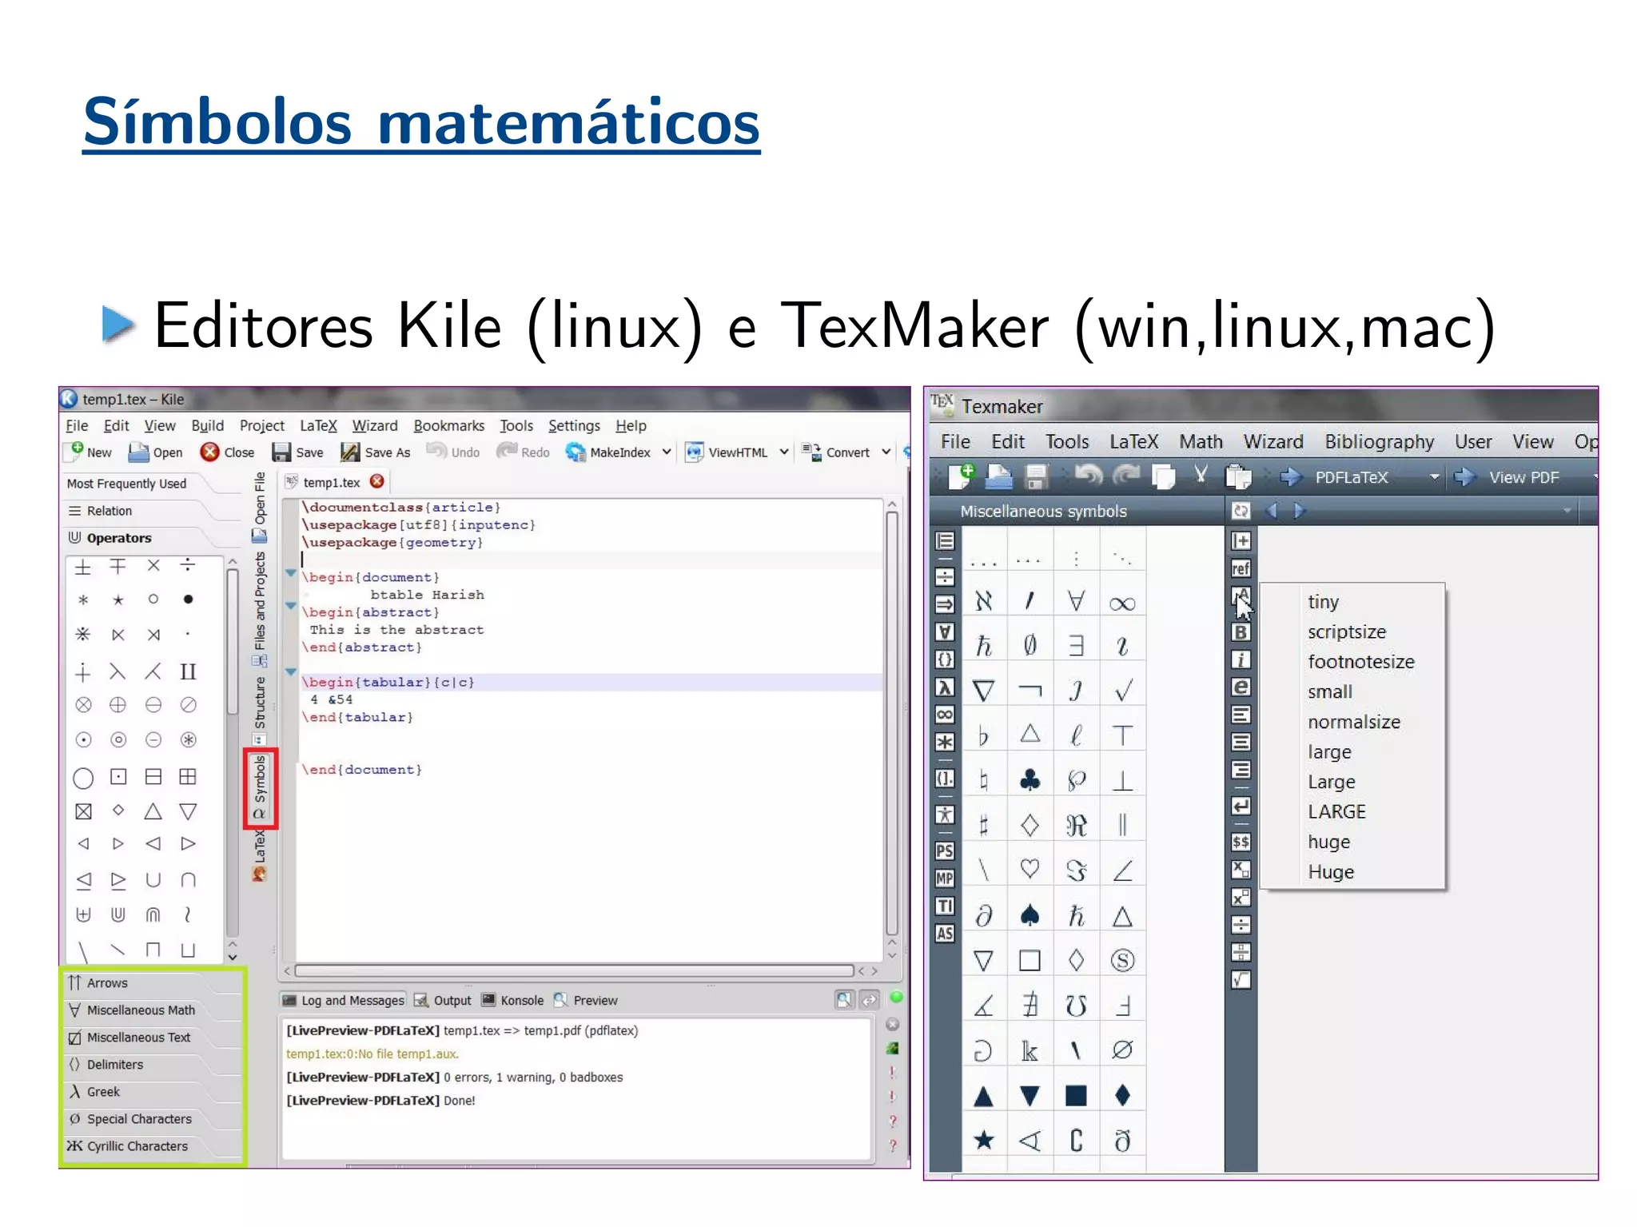This screenshot has width=1637, height=1227.
Task: Open the Wizard menu in Kile
Action: 375,426
